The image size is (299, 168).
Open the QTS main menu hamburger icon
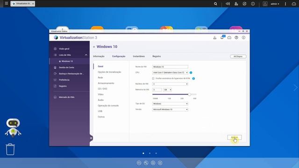tap(6, 3)
